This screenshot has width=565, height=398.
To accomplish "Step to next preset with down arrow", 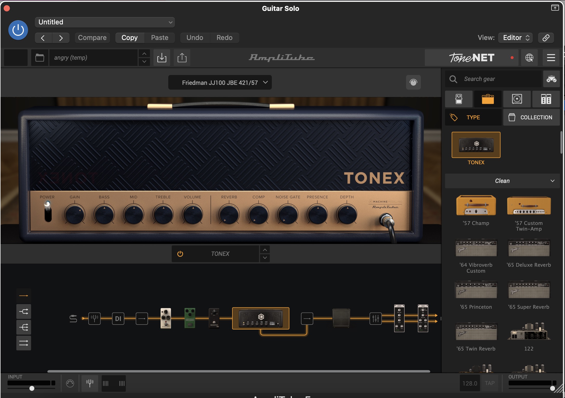I will pyautogui.click(x=144, y=61).
